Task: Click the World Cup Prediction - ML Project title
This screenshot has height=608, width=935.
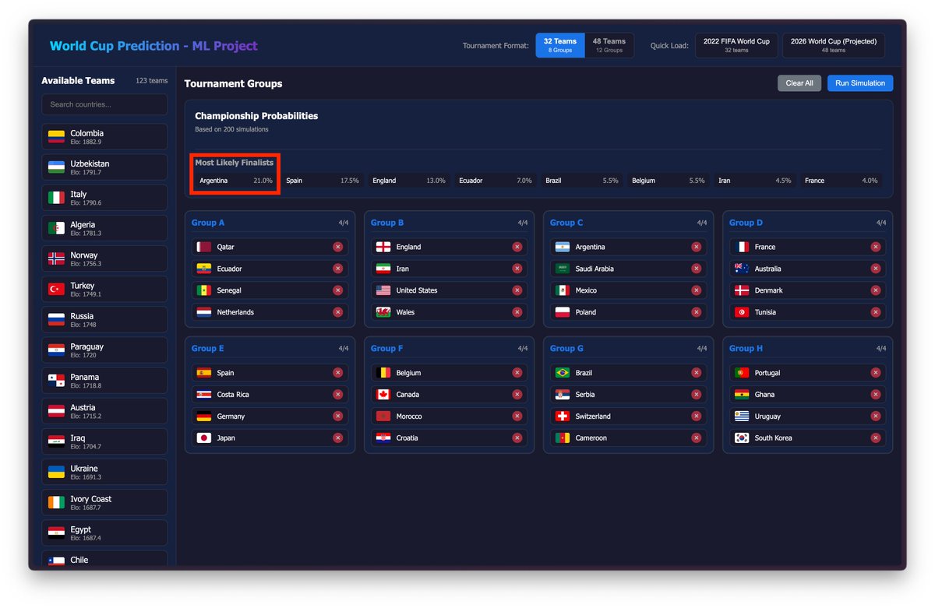Action: pyautogui.click(x=153, y=46)
